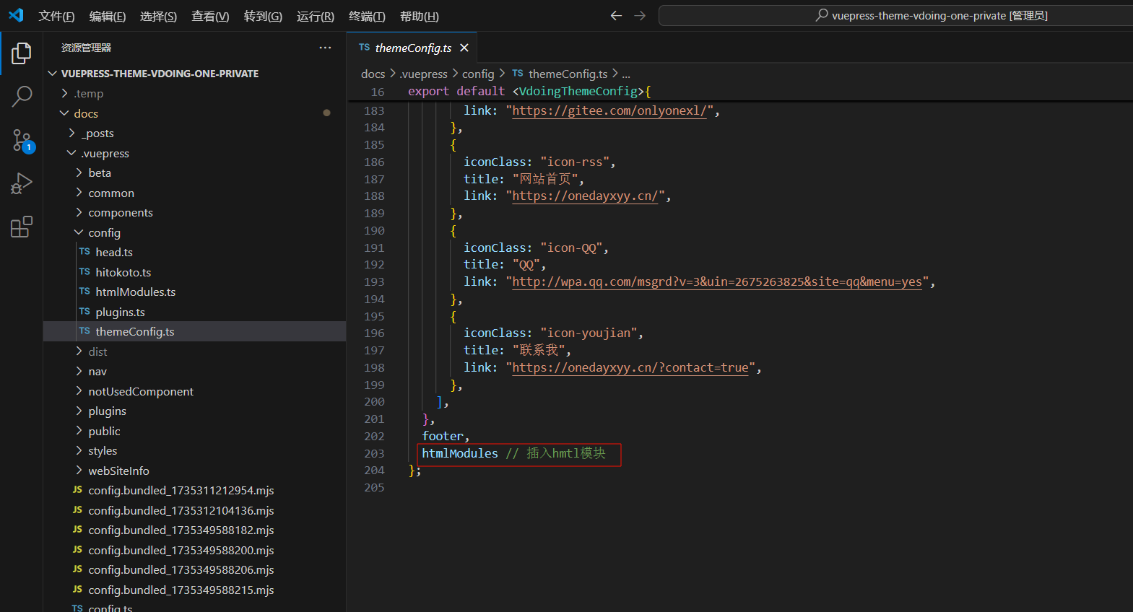Open the 选择(S) menu
This screenshot has width=1133, height=612.
(x=158, y=16)
